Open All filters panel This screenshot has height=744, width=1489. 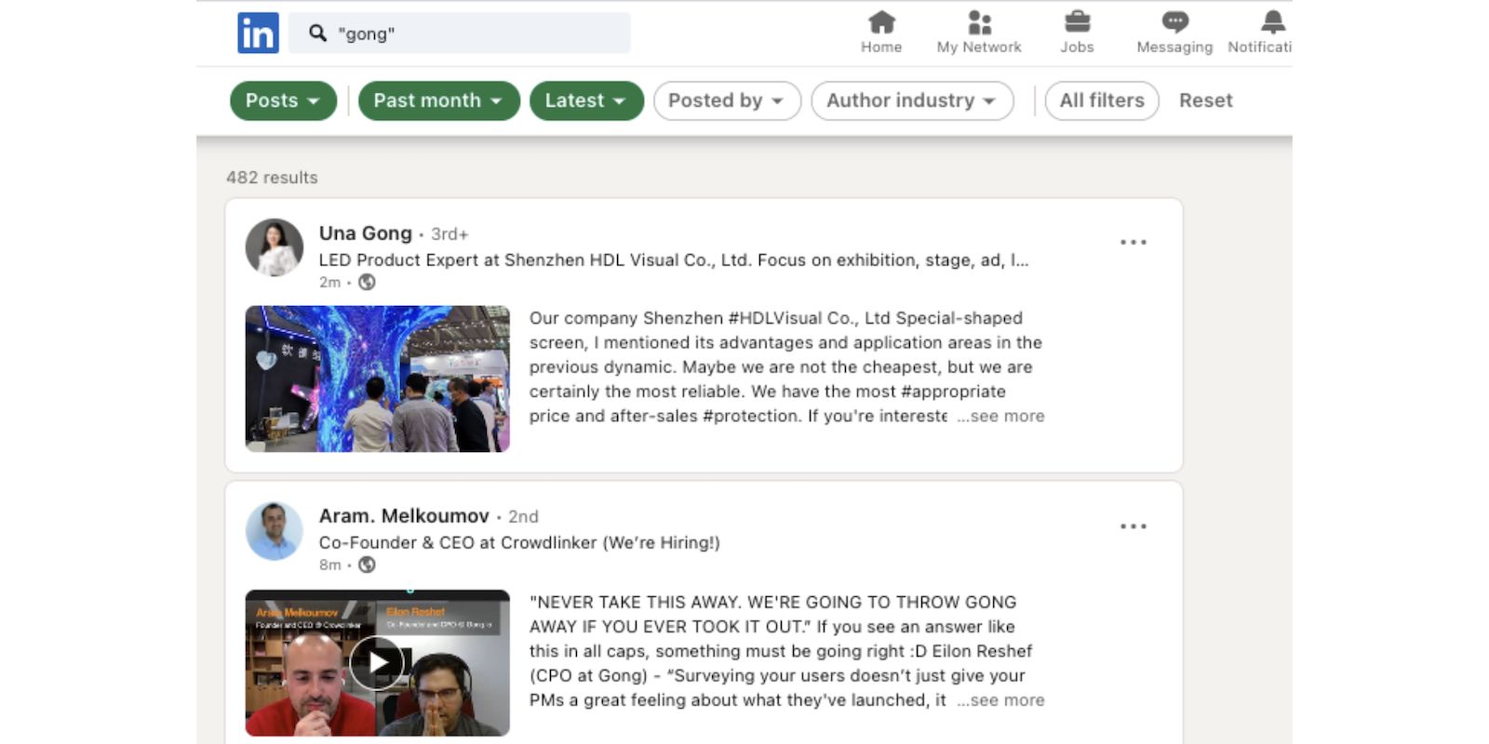[x=1102, y=100]
